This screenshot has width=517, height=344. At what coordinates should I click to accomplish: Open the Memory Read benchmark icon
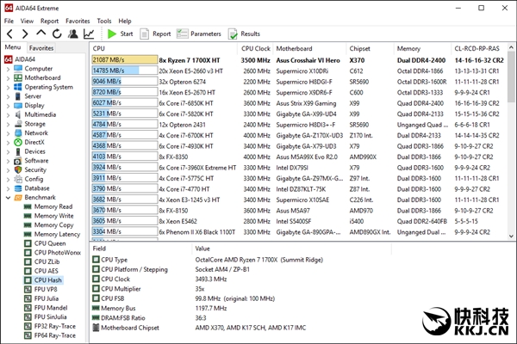point(28,206)
